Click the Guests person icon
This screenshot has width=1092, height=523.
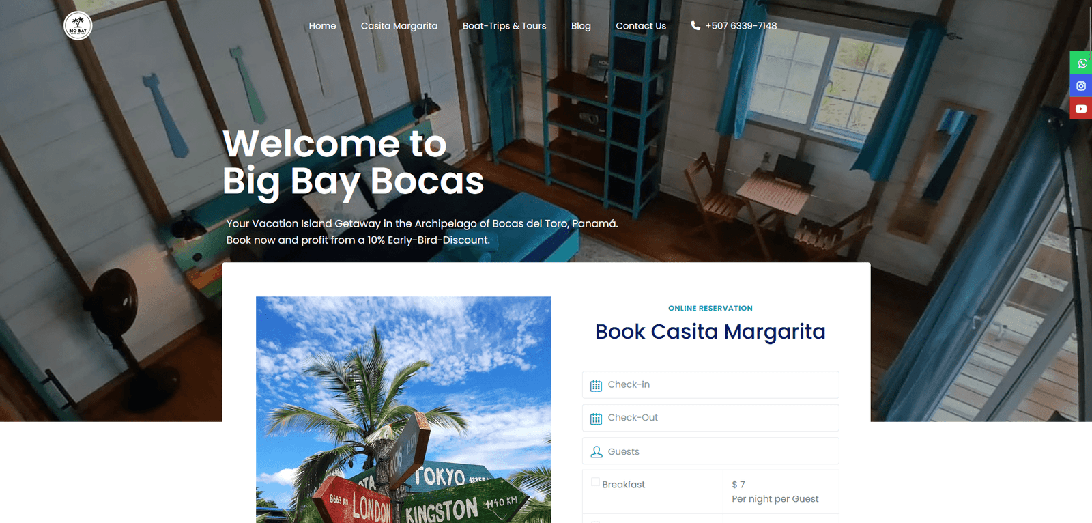point(596,452)
